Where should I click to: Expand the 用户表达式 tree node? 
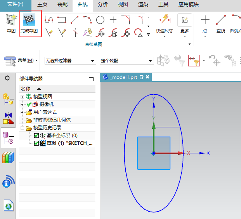tap(22, 113)
